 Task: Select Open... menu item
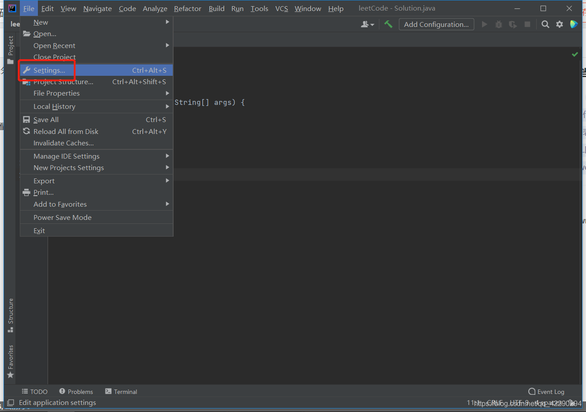tap(96, 34)
